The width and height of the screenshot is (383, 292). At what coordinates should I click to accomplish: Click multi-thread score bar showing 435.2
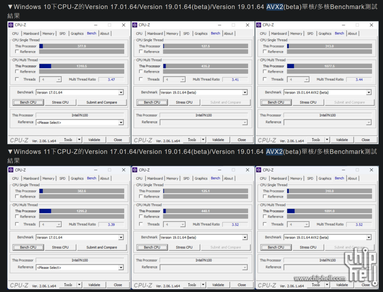pyautogui.click(x=206, y=66)
